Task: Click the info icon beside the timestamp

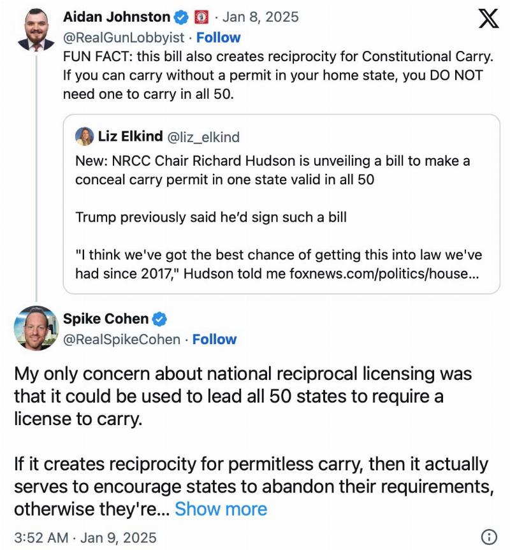Action: click(489, 537)
